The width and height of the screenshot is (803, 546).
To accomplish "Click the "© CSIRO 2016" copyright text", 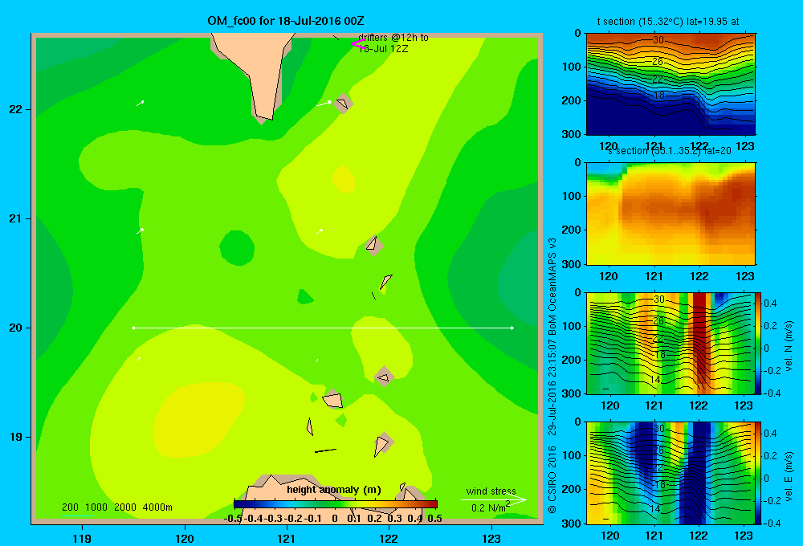I will click(x=552, y=479).
